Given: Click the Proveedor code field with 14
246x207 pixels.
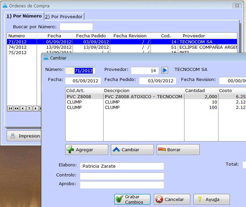Looking at the screenshot, I should tap(145, 71).
